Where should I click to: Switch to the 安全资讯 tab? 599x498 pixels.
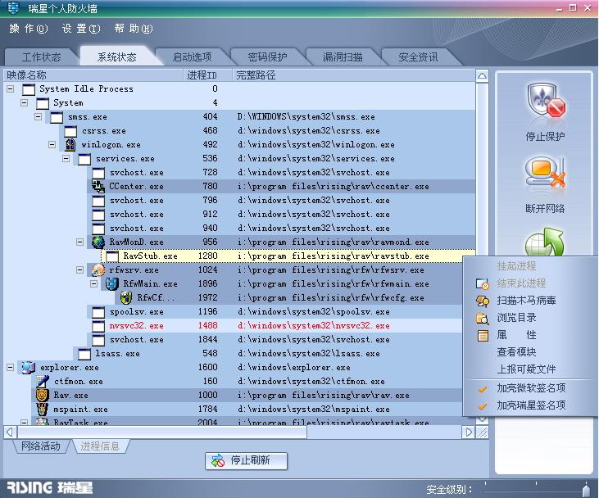click(x=418, y=57)
